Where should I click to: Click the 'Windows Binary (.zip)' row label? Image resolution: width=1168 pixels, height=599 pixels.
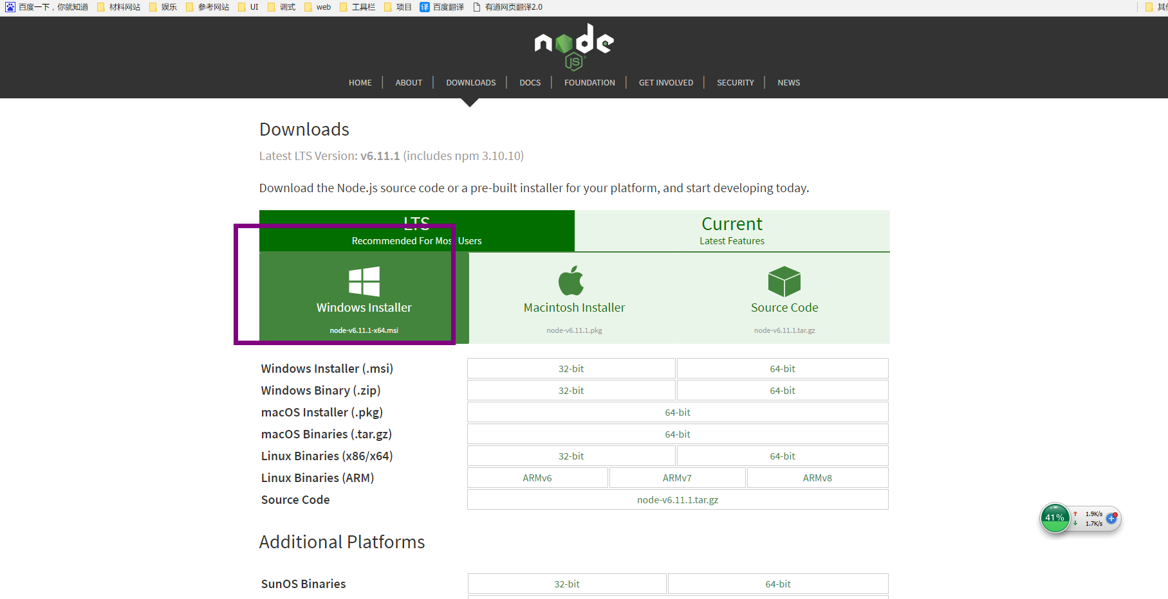point(320,390)
